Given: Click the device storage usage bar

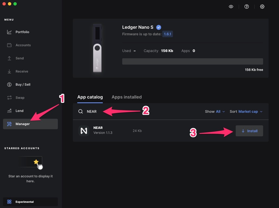Looking at the screenshot, I should [192, 62].
